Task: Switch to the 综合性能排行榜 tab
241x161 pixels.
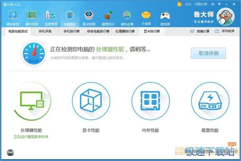Action: tap(98, 31)
